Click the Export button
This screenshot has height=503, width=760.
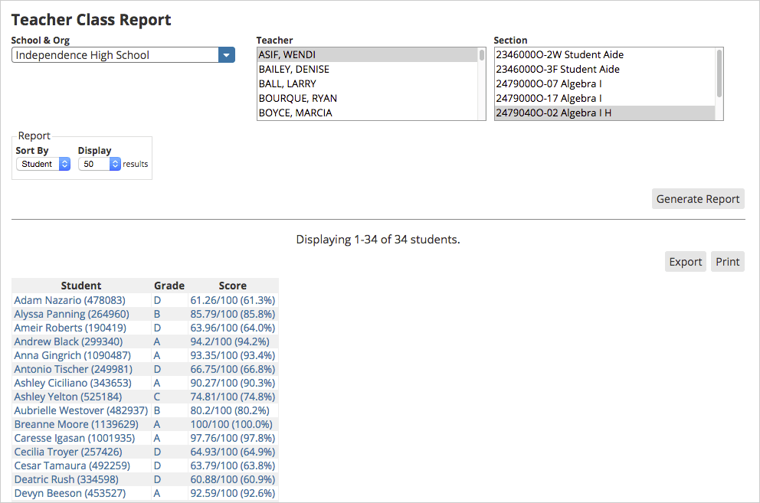pyautogui.click(x=685, y=261)
